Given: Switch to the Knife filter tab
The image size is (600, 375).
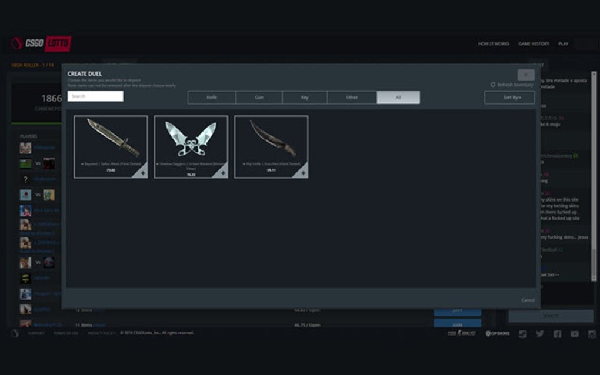Looking at the screenshot, I should 211,97.
